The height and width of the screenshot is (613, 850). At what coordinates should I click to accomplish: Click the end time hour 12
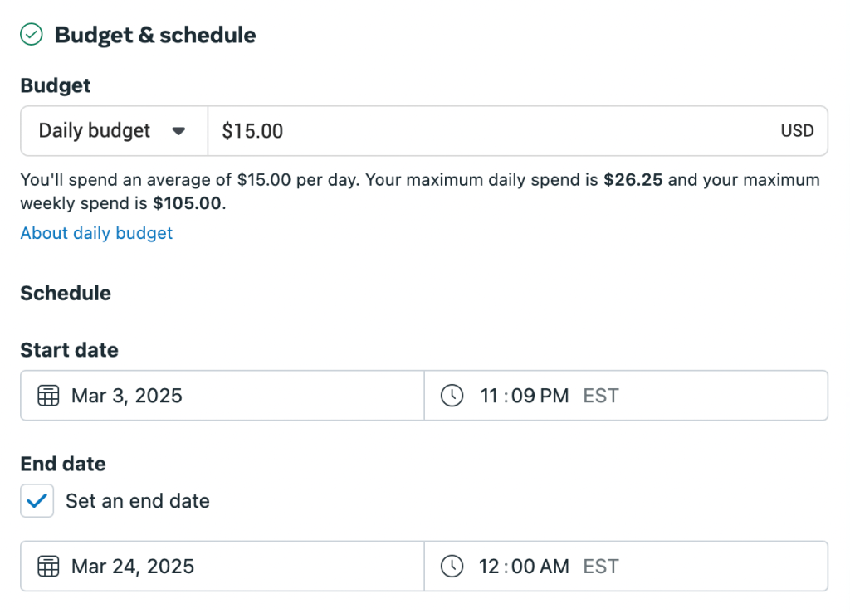[488, 567]
